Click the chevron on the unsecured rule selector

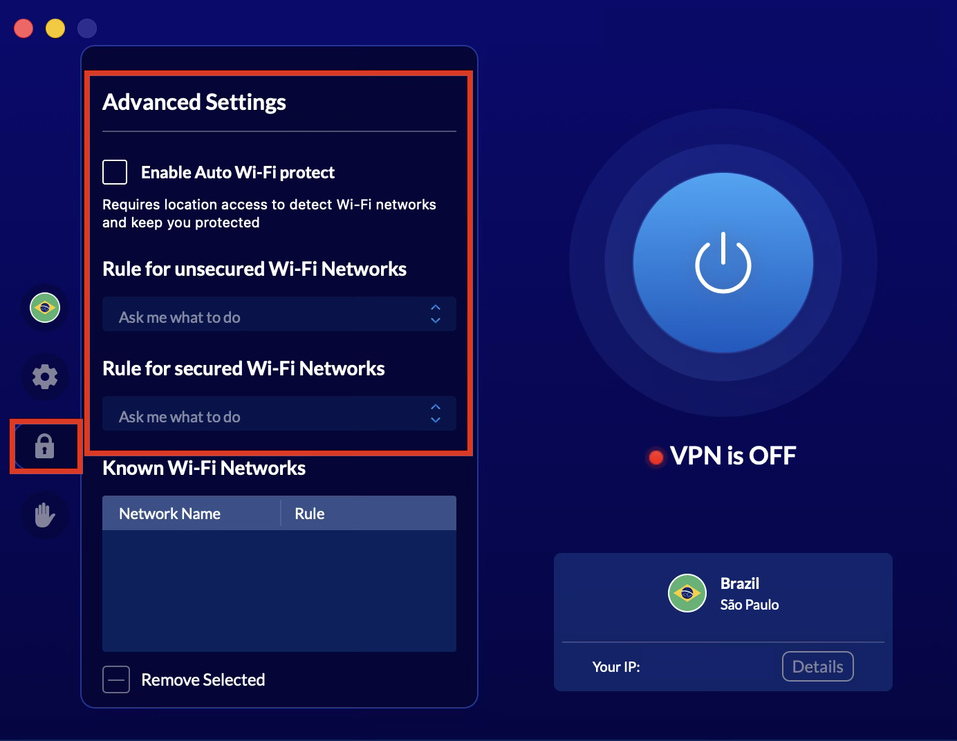tap(435, 315)
